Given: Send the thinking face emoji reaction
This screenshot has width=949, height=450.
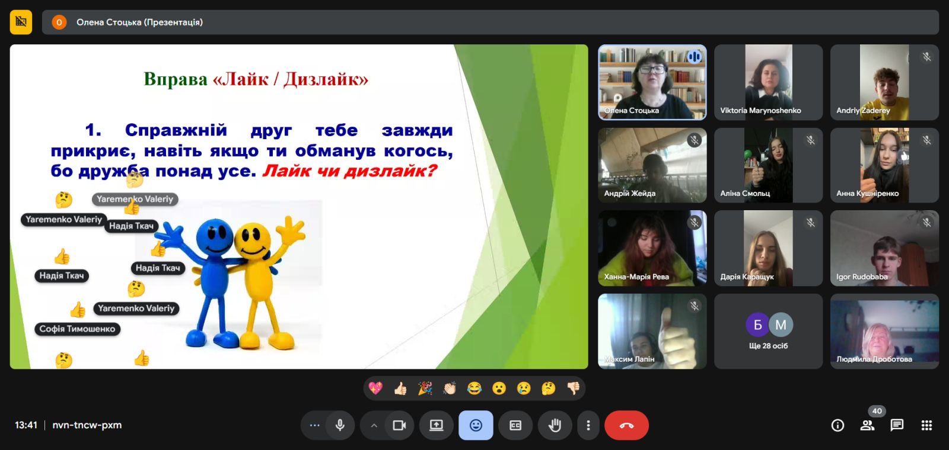Looking at the screenshot, I should [x=549, y=388].
